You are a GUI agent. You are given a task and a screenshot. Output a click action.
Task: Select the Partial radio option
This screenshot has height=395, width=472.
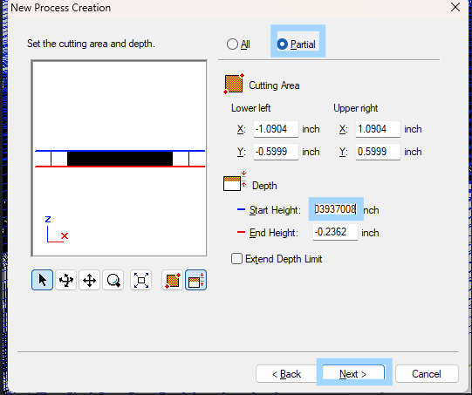pos(297,44)
